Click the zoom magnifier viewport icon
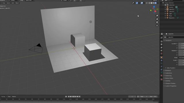The image size is (184, 103). click(157, 16)
